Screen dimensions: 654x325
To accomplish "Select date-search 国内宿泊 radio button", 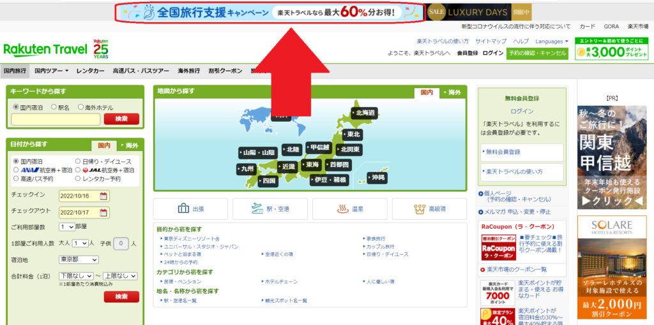I will [16, 161].
